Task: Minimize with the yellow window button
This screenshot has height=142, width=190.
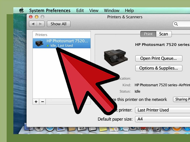Action: pos(36,17)
